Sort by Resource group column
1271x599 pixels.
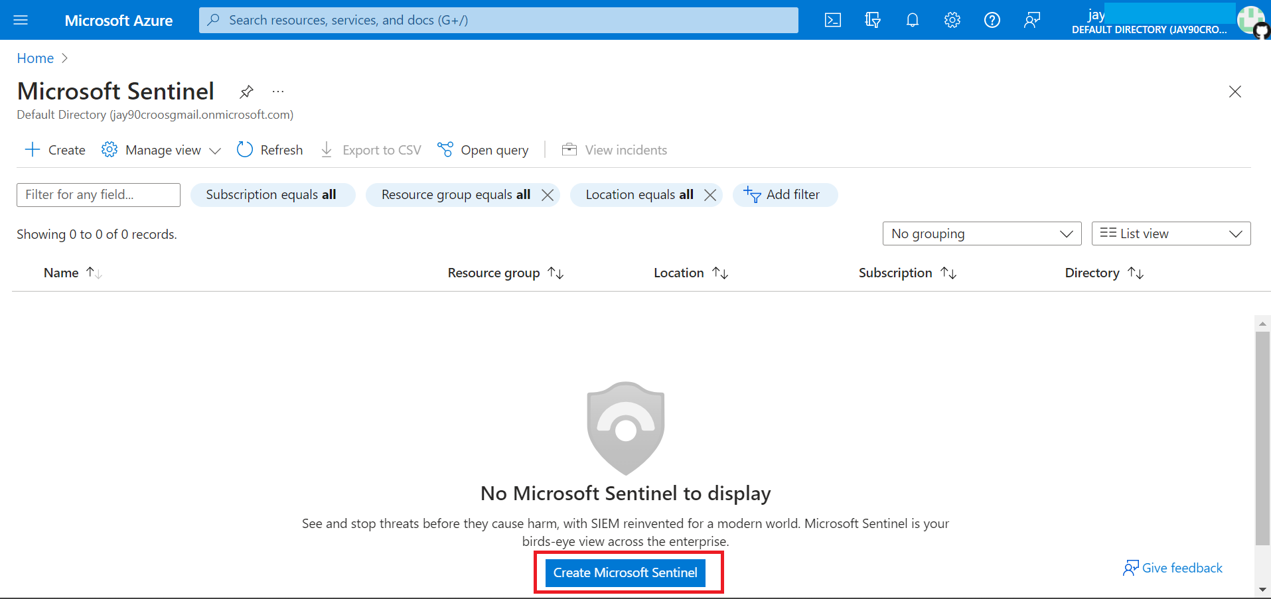pyautogui.click(x=506, y=273)
